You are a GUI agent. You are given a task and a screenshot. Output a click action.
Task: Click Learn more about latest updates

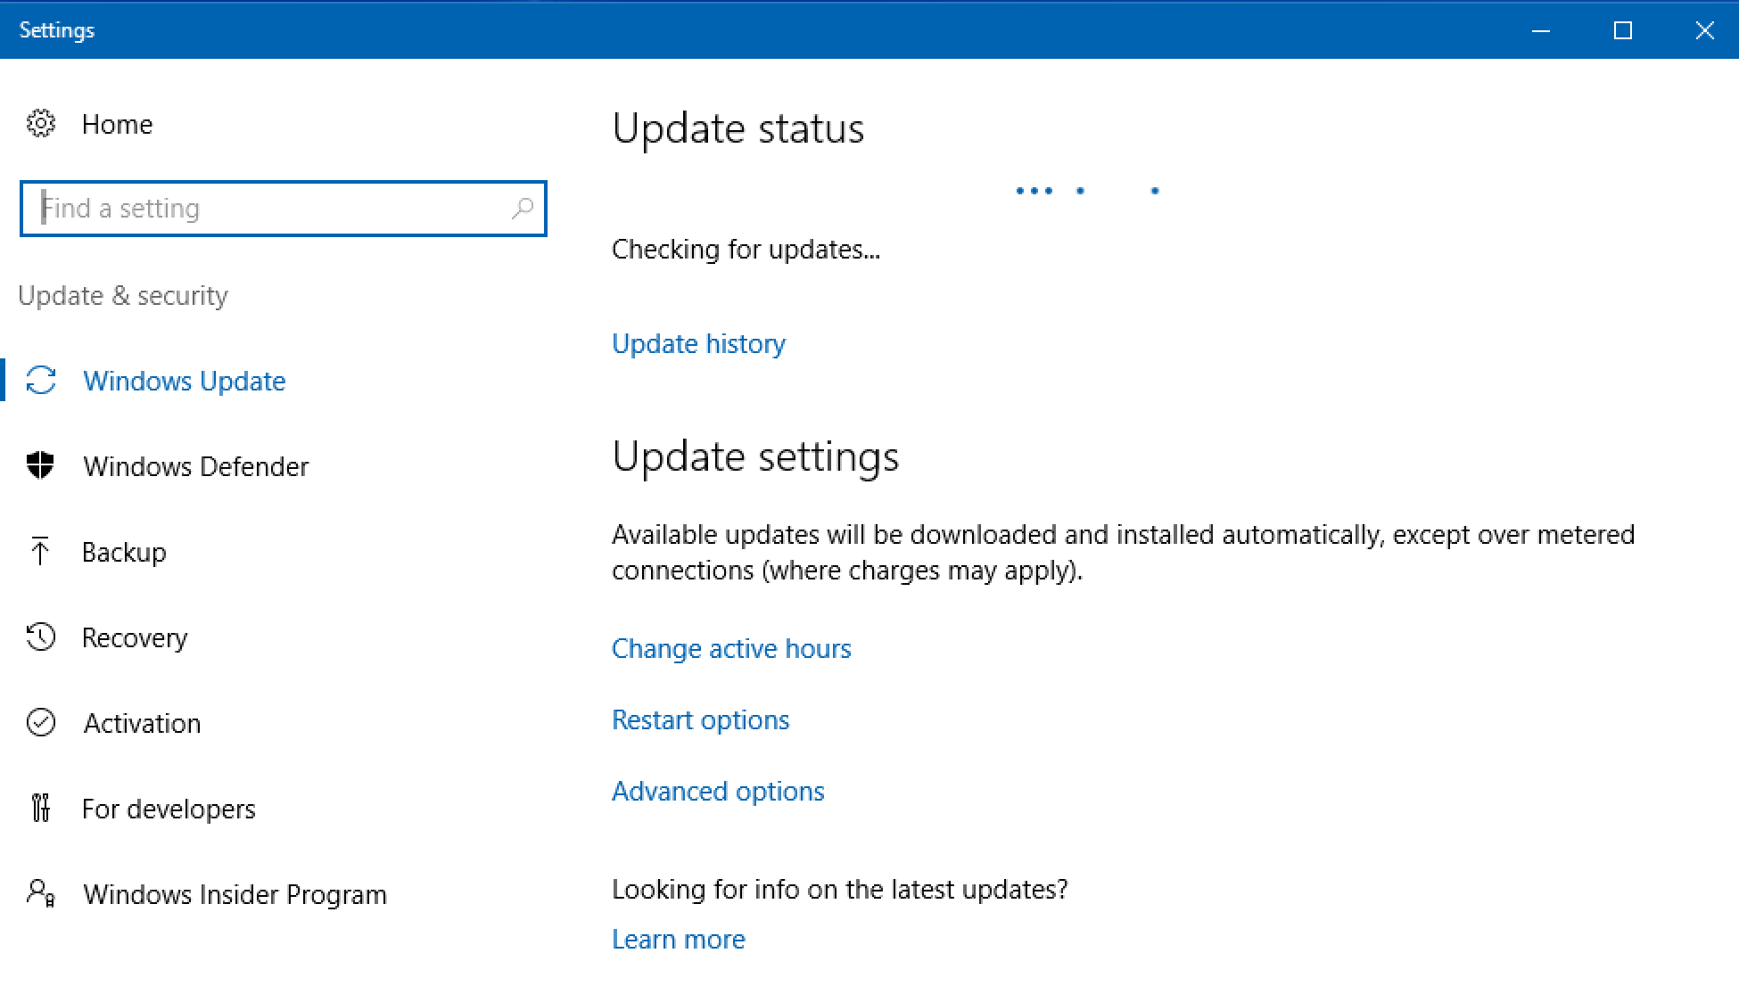coord(678,940)
